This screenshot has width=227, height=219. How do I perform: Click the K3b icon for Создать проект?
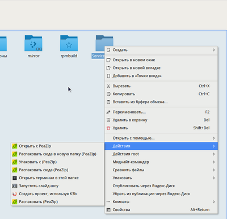(x=15, y=193)
